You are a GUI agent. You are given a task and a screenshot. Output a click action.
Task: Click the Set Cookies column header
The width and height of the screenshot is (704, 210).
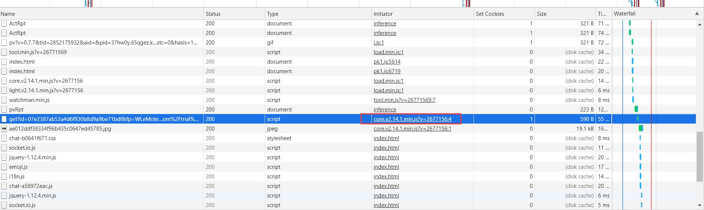click(x=490, y=14)
